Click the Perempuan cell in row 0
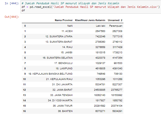Viewport: 161px width, 114px height. click(116, 26)
